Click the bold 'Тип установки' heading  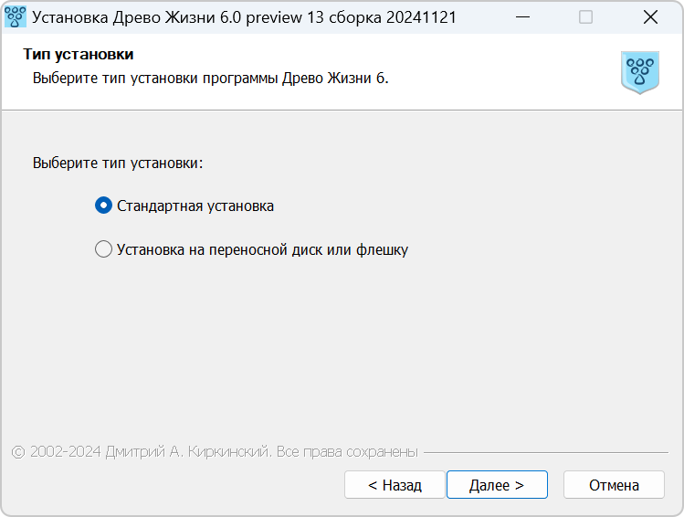tap(79, 54)
